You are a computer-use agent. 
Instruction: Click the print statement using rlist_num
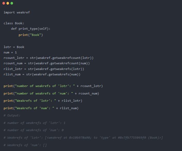41,108
